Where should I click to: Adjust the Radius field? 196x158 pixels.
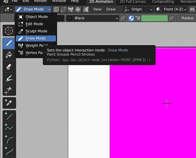pos(186,18)
